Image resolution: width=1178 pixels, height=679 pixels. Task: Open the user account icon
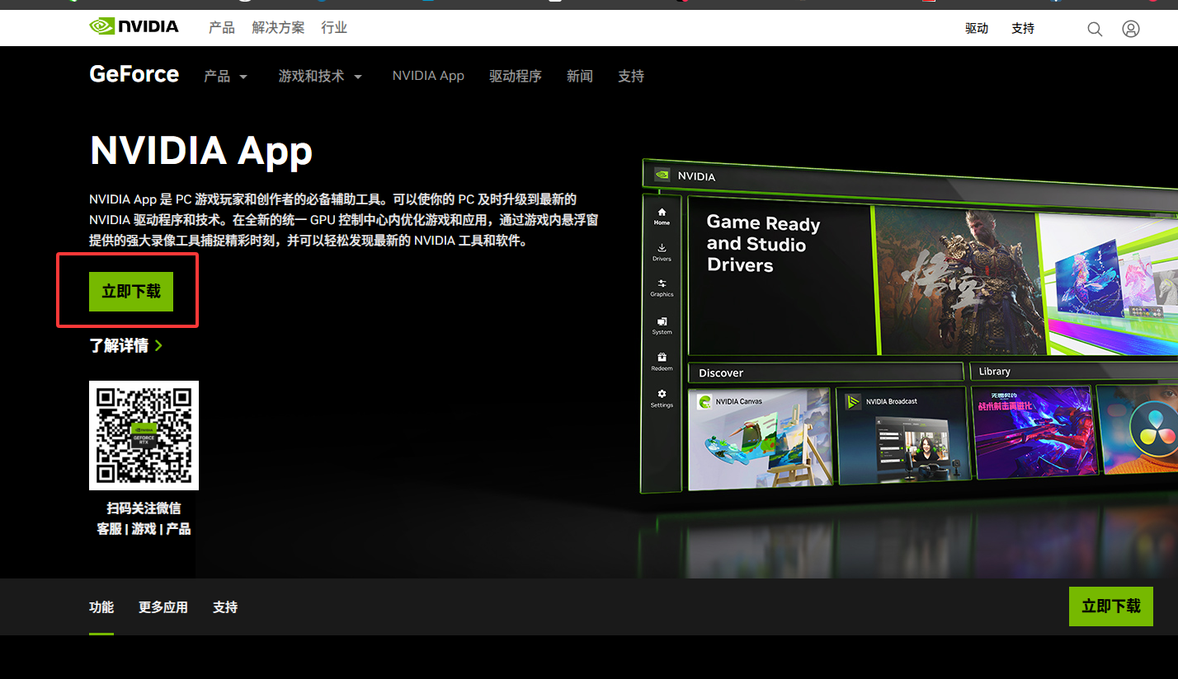tap(1131, 29)
